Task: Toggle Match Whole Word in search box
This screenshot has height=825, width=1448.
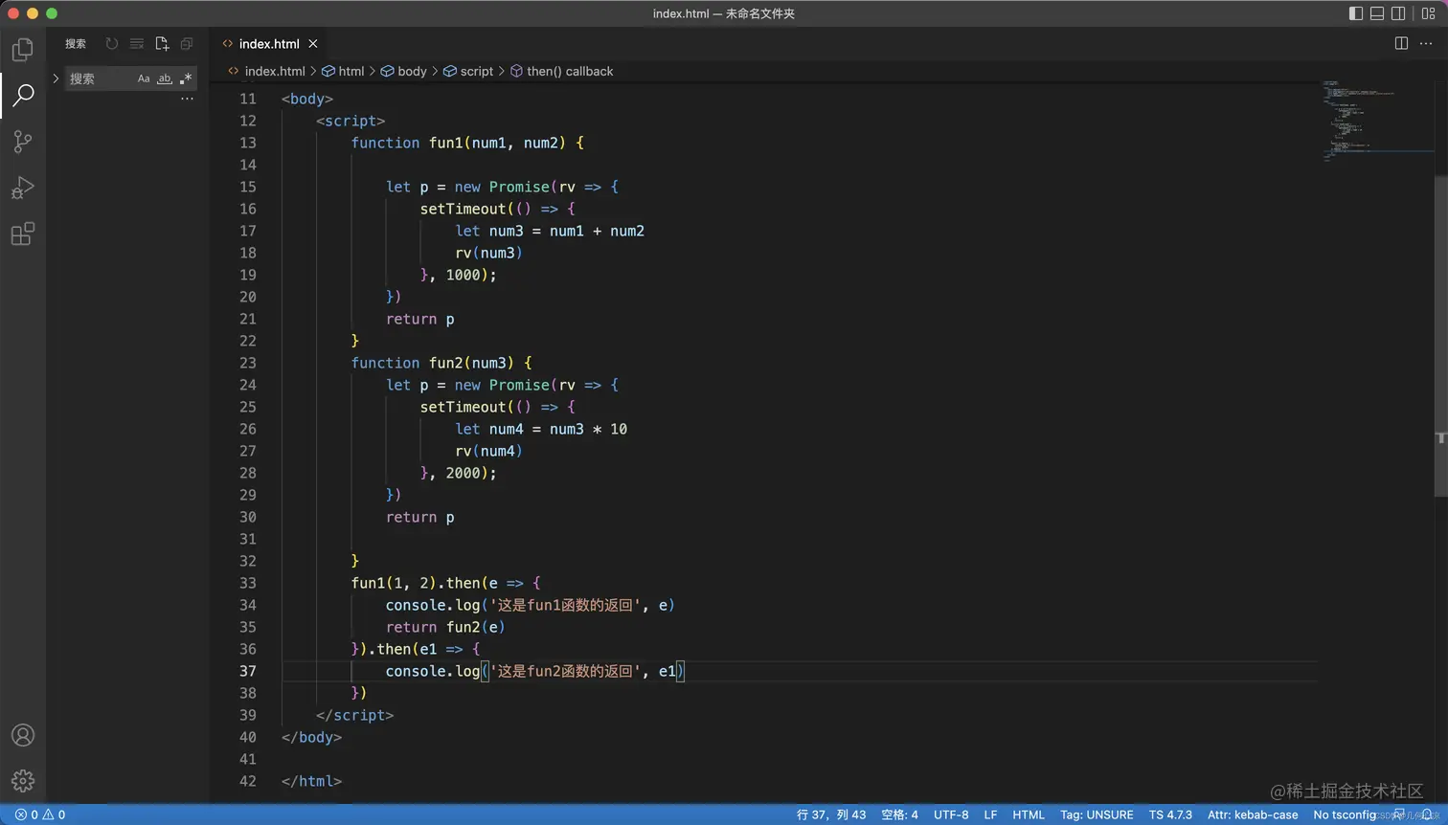Action: (x=165, y=78)
